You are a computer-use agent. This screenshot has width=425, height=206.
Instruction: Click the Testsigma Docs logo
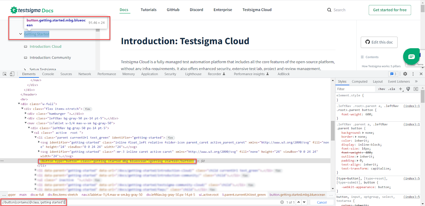(32, 10)
